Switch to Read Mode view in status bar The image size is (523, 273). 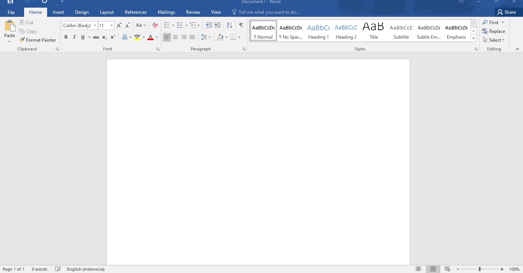pos(418,269)
